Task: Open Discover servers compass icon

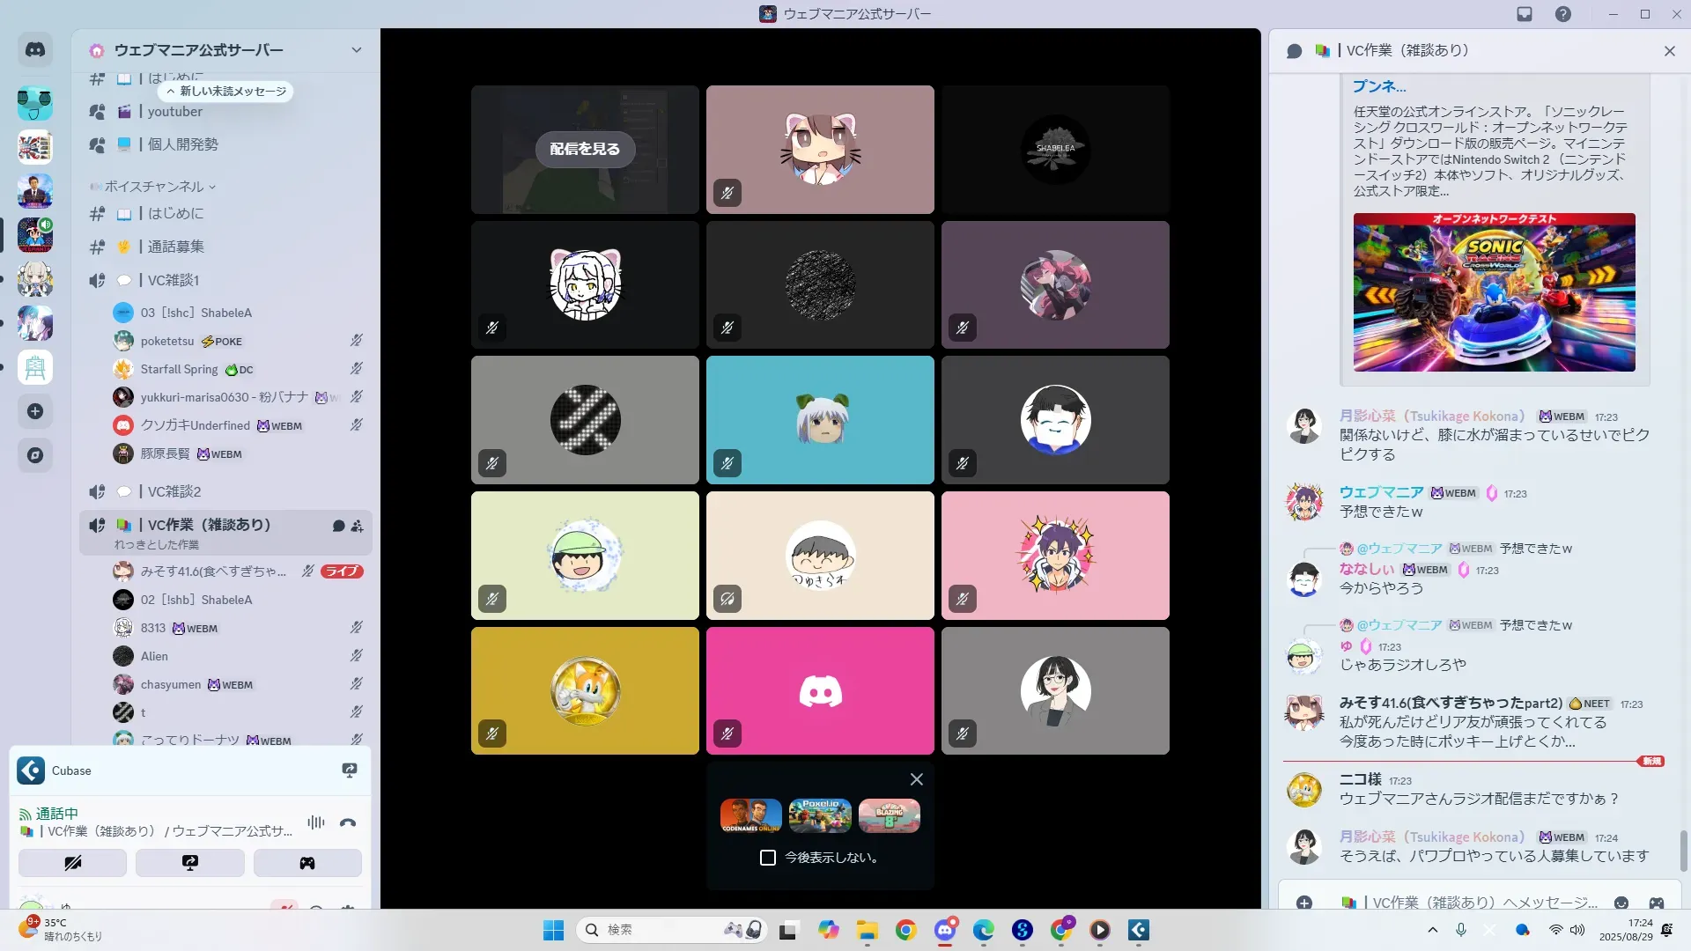Action: [x=35, y=455]
